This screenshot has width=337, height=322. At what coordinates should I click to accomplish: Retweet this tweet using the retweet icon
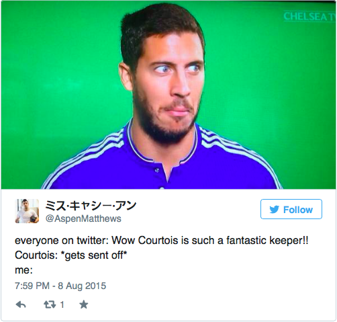click(x=50, y=305)
